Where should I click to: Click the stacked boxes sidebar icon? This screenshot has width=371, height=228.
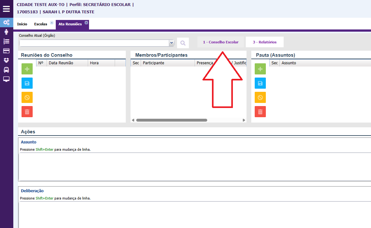(x=6, y=60)
